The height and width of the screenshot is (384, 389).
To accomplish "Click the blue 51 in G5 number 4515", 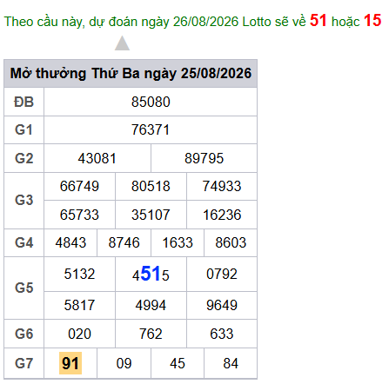I will (x=151, y=274).
